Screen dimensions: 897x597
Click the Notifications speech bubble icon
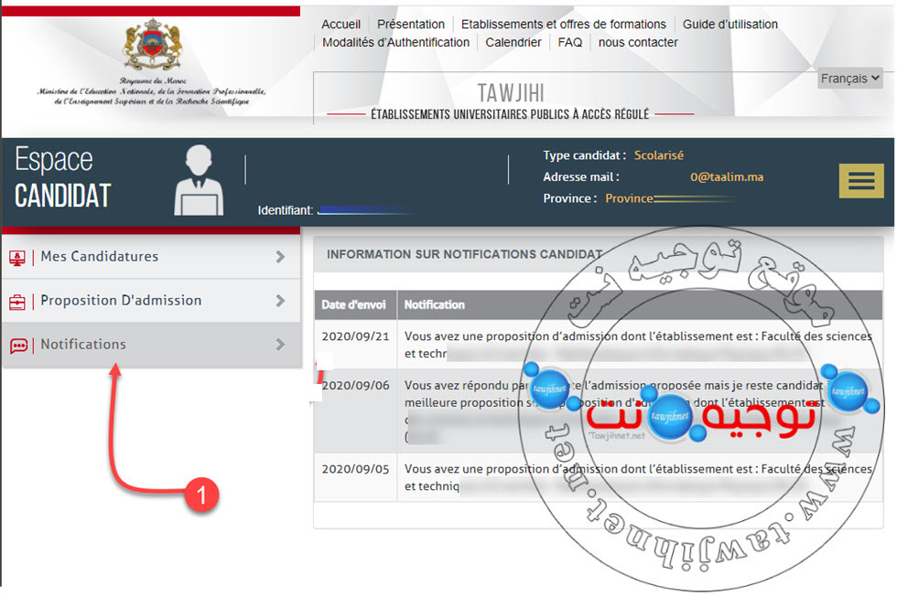[x=18, y=346]
